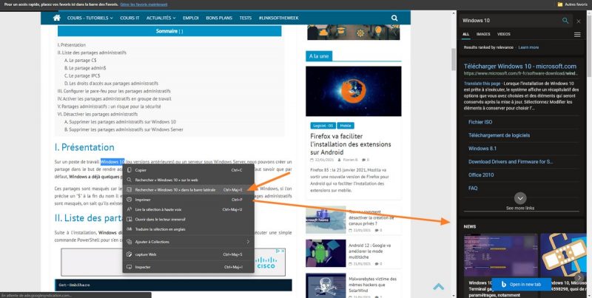This screenshot has height=298, width=592.
Task: Click the Windows 10 sidebar search field
Action: 510,21
